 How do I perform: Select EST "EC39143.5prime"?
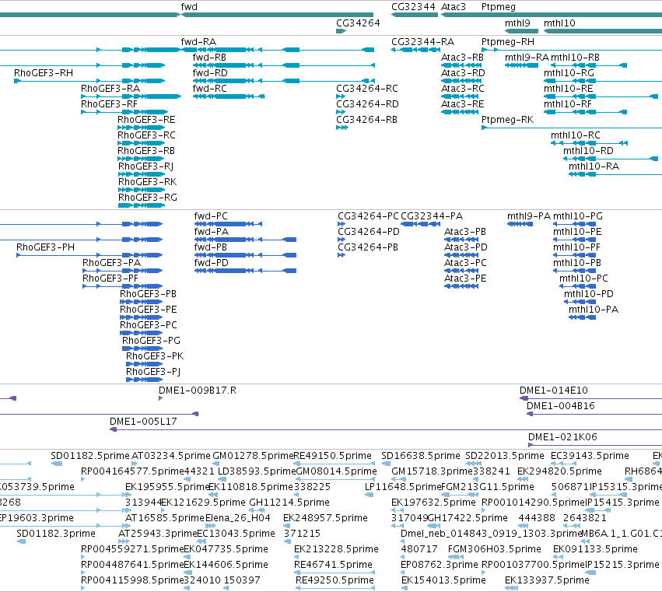coord(590,456)
